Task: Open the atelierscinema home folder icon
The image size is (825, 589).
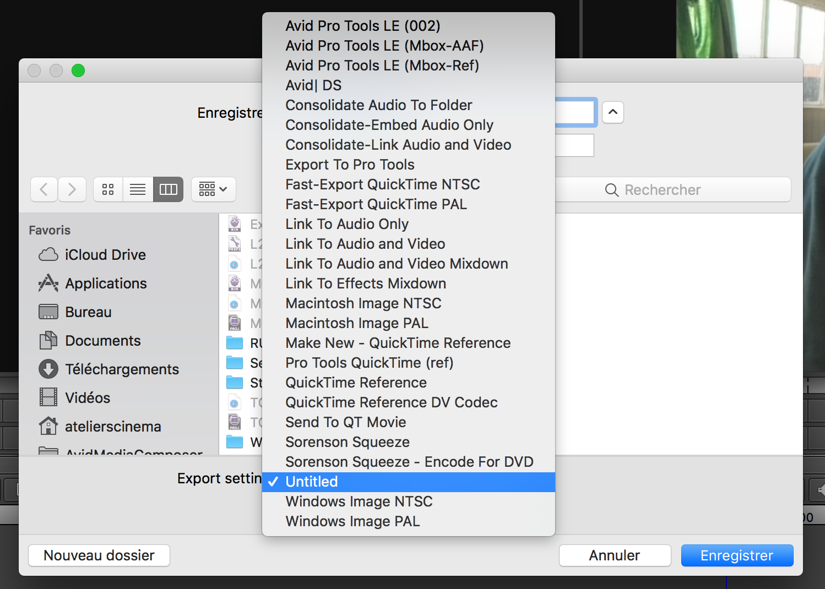Action: pyautogui.click(x=48, y=426)
